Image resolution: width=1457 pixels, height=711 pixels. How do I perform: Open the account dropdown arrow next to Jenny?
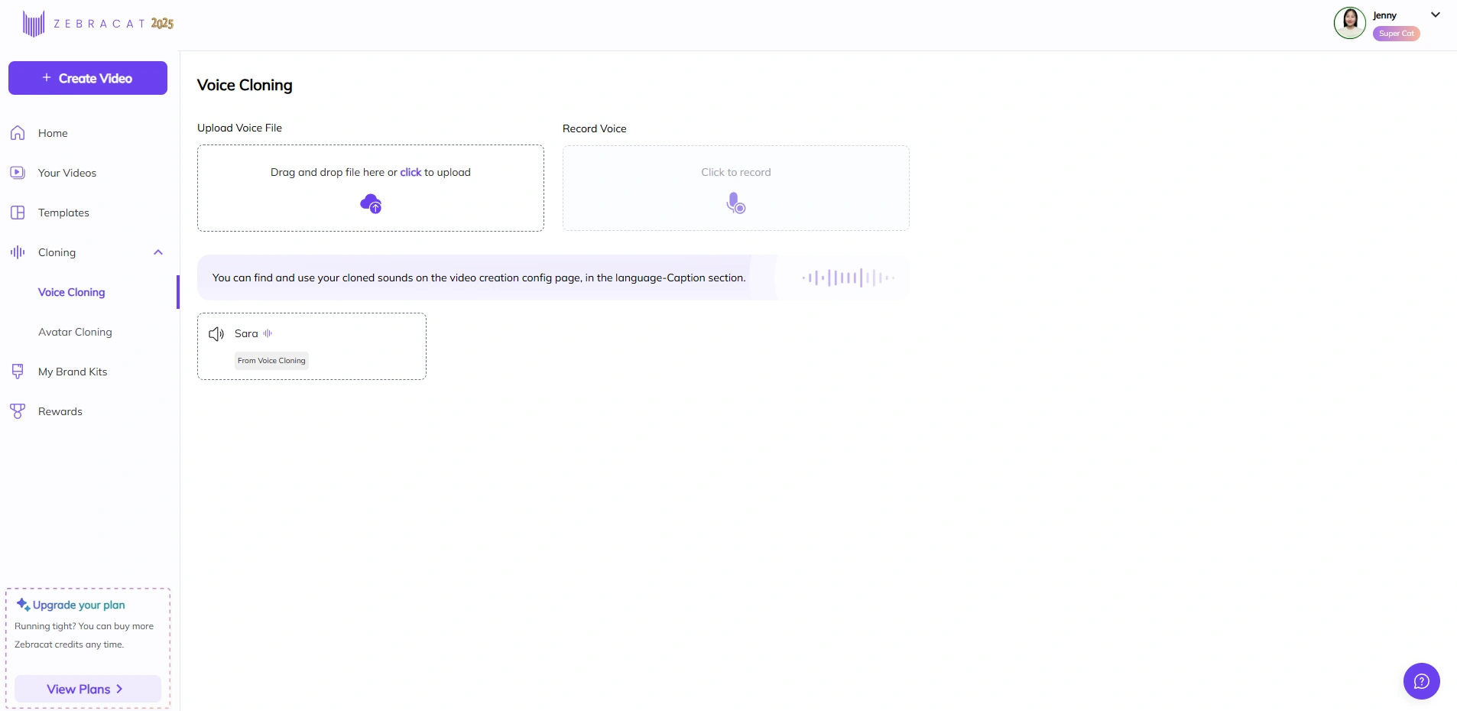(x=1436, y=15)
